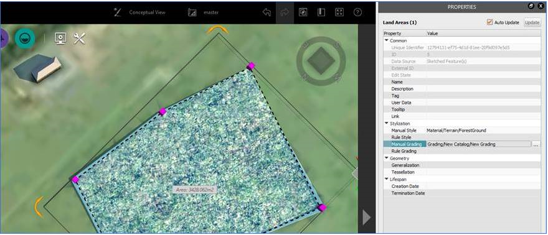The height and width of the screenshot is (235, 548).
Task: Select the Conceptual View label
Action: 147,12
